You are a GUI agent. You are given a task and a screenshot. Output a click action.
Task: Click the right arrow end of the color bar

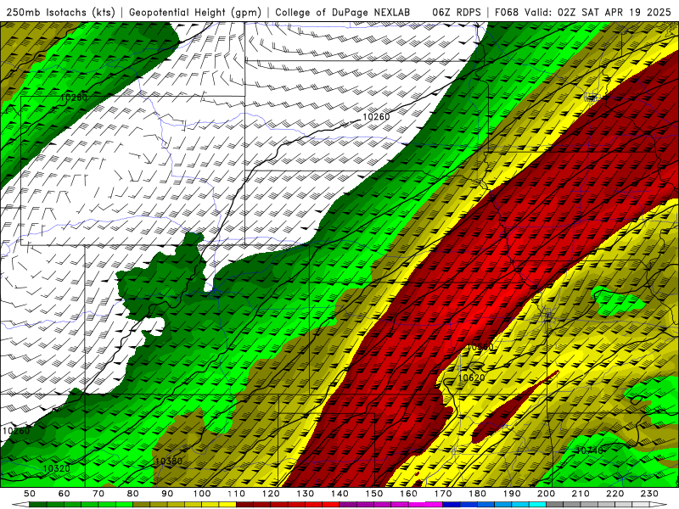pyautogui.click(x=659, y=505)
